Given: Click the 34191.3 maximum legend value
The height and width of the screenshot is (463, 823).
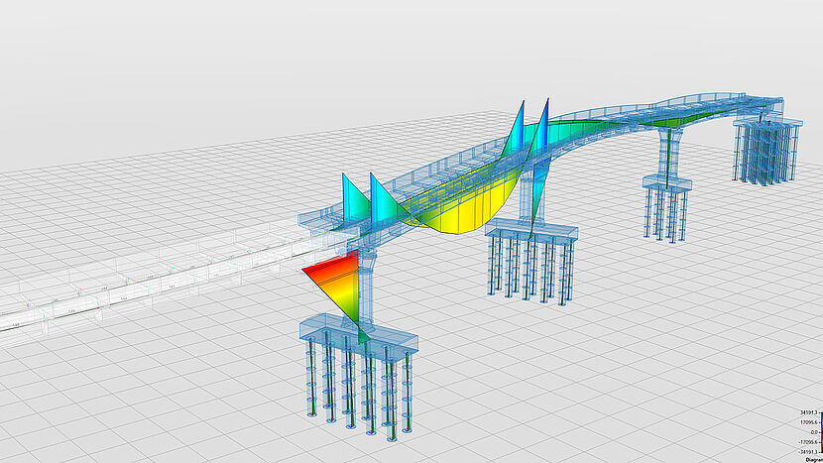Looking at the screenshot, I should coord(801,410).
